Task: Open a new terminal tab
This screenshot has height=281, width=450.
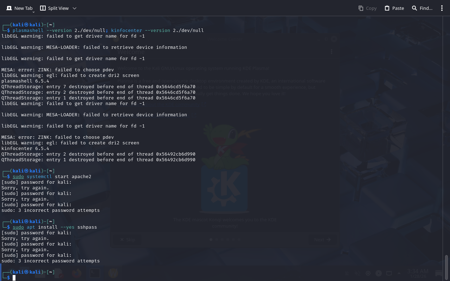Action: click(19, 8)
